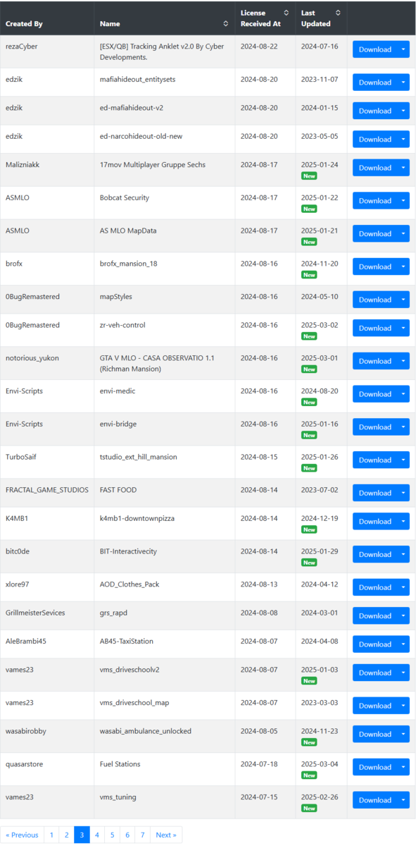
Task: Download wasabi_ambulance_unlocked
Action: 374,734
